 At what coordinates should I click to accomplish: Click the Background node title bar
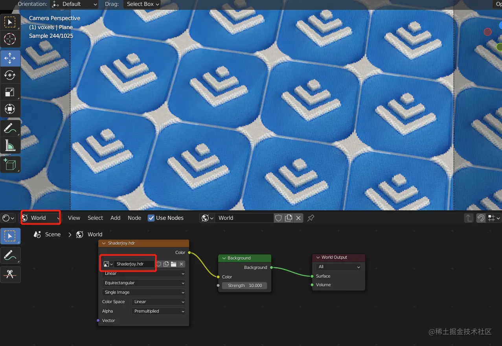tap(245, 258)
